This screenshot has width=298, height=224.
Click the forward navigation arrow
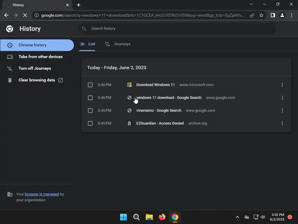(x=16, y=15)
